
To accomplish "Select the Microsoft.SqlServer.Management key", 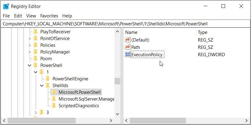I will click(86, 99).
